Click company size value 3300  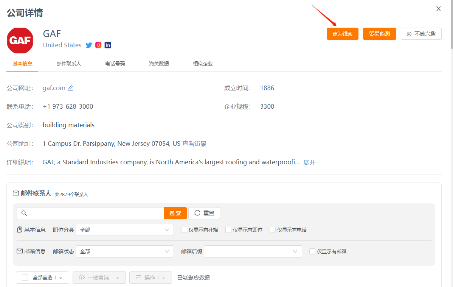click(x=267, y=106)
